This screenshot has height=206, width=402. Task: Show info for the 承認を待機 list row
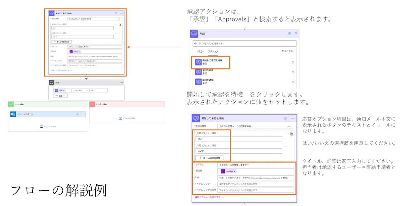[293, 82]
